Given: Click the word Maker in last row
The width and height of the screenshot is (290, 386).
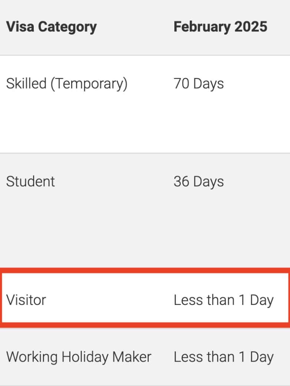Looking at the screenshot, I should pos(132,357).
